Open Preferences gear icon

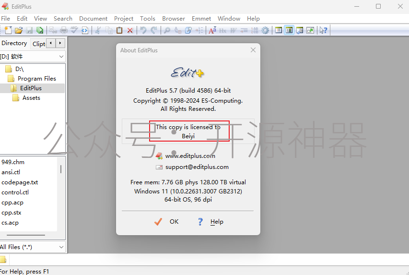coord(265,30)
